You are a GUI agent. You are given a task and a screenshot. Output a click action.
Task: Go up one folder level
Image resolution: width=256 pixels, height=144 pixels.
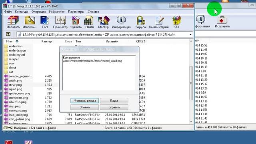8,34
